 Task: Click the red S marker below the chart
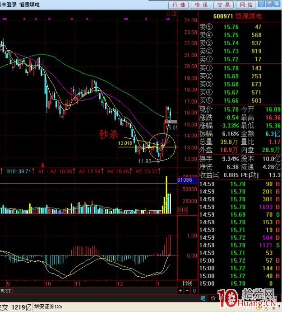click(43, 165)
